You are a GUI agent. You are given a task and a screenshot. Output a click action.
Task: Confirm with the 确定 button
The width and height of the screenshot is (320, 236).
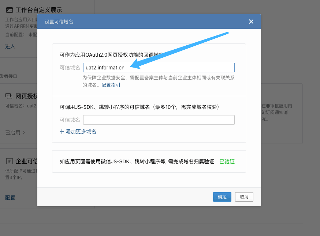(222, 197)
